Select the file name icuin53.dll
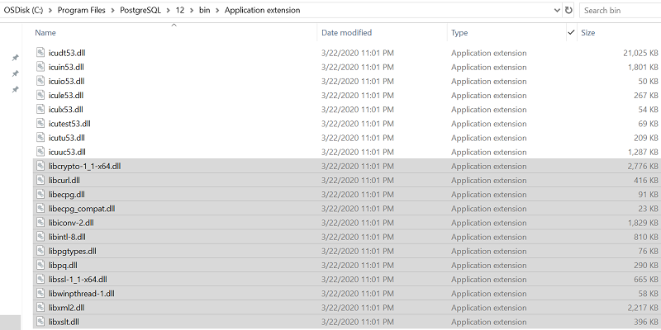Viewport: 661px width, 330px height. tap(66, 67)
